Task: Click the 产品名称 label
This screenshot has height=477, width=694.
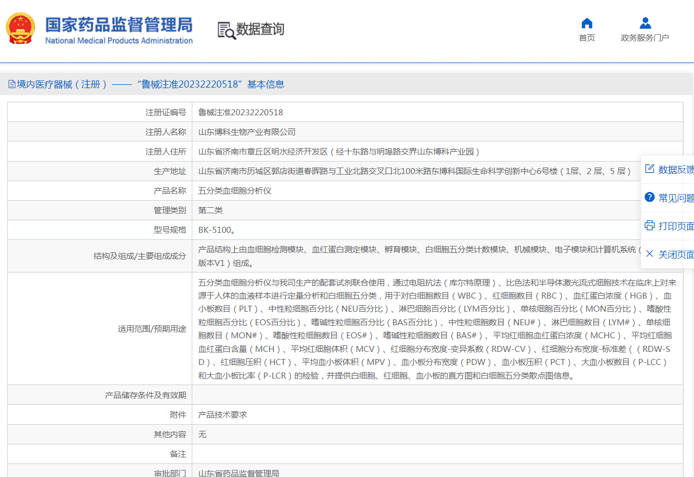Action: [170, 191]
